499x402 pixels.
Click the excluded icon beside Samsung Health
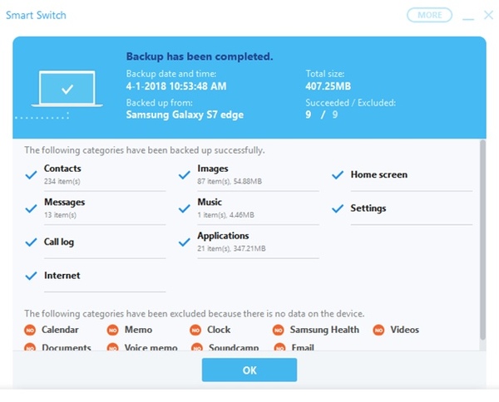(278, 331)
